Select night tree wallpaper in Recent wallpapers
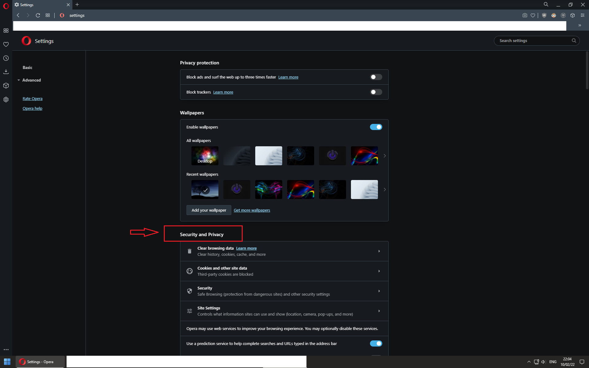 point(205,190)
